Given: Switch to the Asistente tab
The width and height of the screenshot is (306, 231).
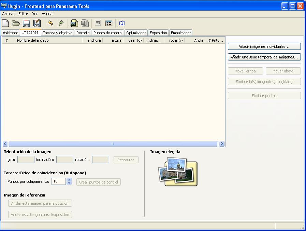Looking at the screenshot, I should click(11, 33).
